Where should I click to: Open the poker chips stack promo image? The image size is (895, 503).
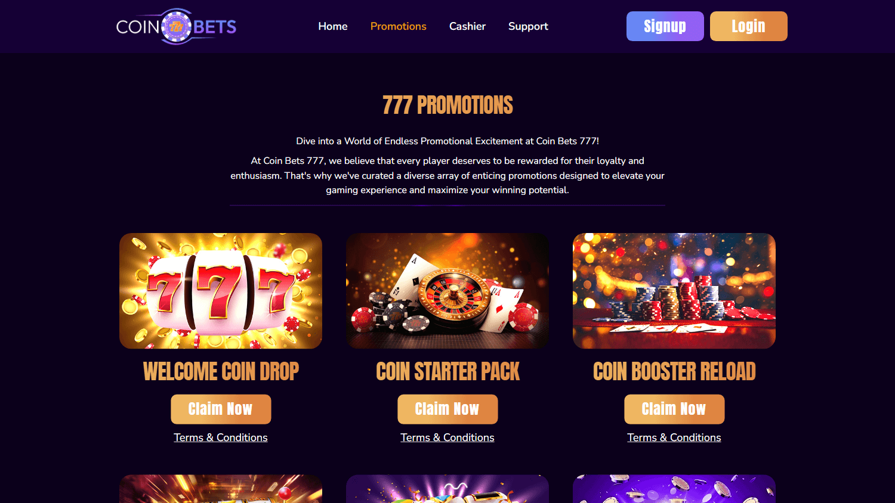point(674,291)
